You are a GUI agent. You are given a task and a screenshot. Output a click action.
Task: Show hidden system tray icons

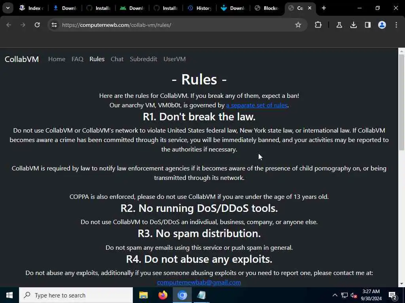coord(335,295)
